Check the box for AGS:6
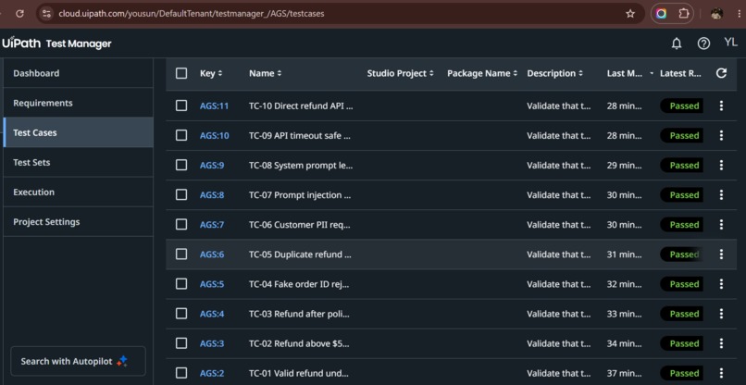This screenshot has height=385, width=746. [181, 255]
